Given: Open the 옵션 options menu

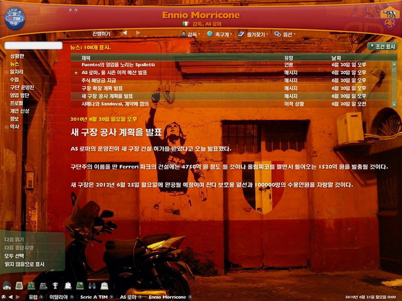Looking at the screenshot, I should [284, 34].
